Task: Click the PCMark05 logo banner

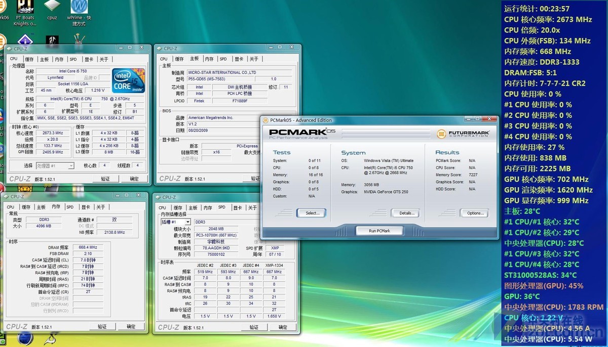Action: (x=302, y=133)
